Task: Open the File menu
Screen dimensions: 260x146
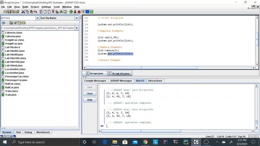Action: pos(3,7)
